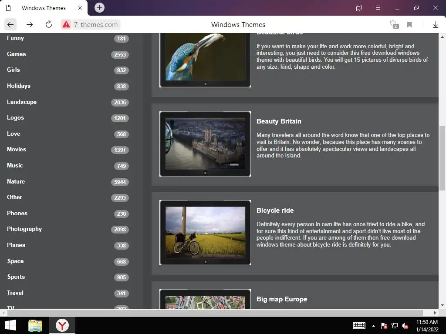Open the browser hamburger menu

(x=378, y=8)
